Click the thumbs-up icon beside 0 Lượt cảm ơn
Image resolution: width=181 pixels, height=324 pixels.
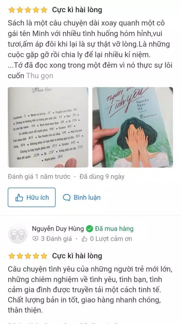pos(84,239)
